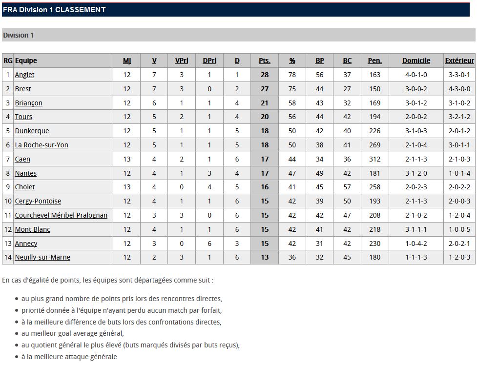Sort by the Extérieur column header
The image size is (478, 365).
click(x=459, y=61)
